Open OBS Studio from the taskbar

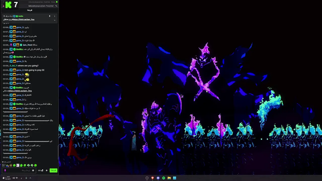pyautogui.click(x=147, y=178)
